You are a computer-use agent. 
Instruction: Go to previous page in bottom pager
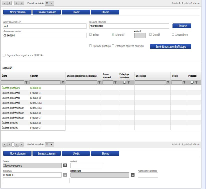(9, 145)
